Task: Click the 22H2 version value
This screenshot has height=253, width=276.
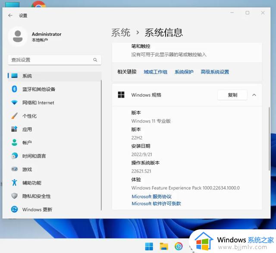Action: (x=137, y=138)
